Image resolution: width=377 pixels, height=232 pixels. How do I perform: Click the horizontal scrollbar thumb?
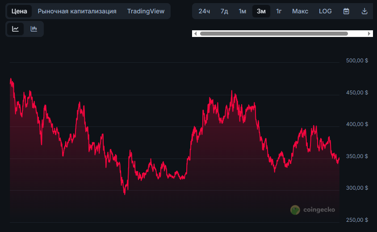pos(274,33)
